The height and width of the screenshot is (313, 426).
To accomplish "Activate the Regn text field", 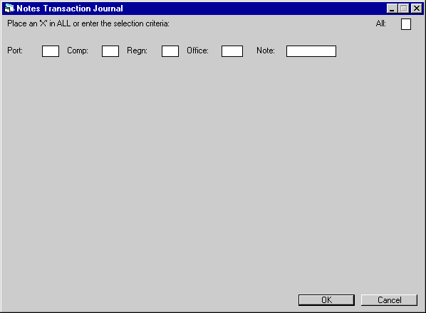I will (x=170, y=51).
